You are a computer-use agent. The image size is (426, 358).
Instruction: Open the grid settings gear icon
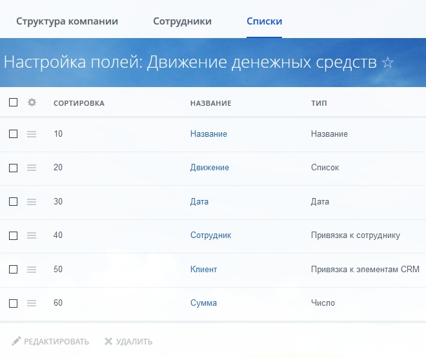[x=32, y=103]
